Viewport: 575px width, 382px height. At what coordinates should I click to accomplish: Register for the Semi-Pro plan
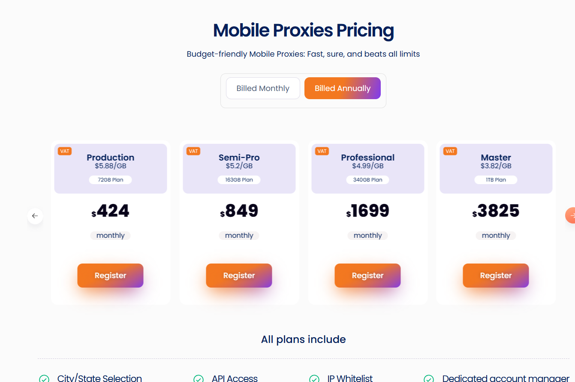point(239,276)
